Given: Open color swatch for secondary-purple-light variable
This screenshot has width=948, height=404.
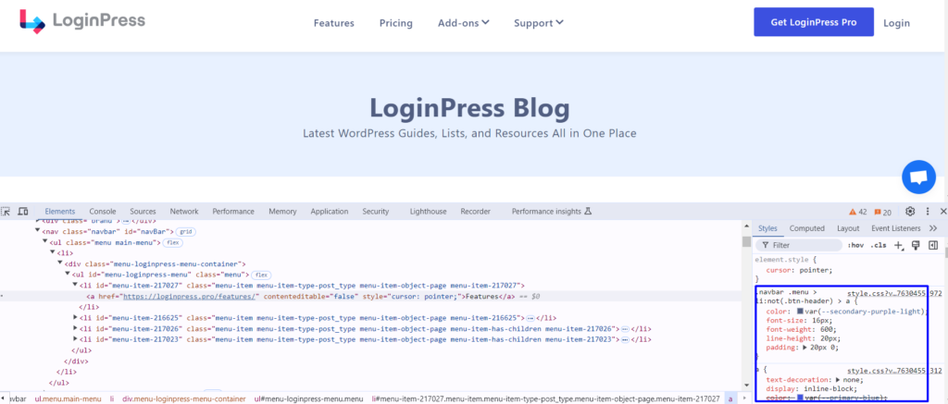Looking at the screenshot, I should tap(801, 311).
